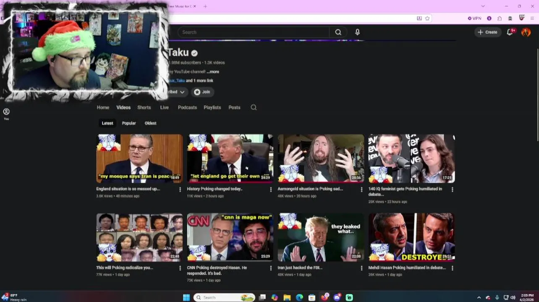Open 'Iran just hacked the FBI' thumbnail
539x302 pixels.
pos(321,237)
